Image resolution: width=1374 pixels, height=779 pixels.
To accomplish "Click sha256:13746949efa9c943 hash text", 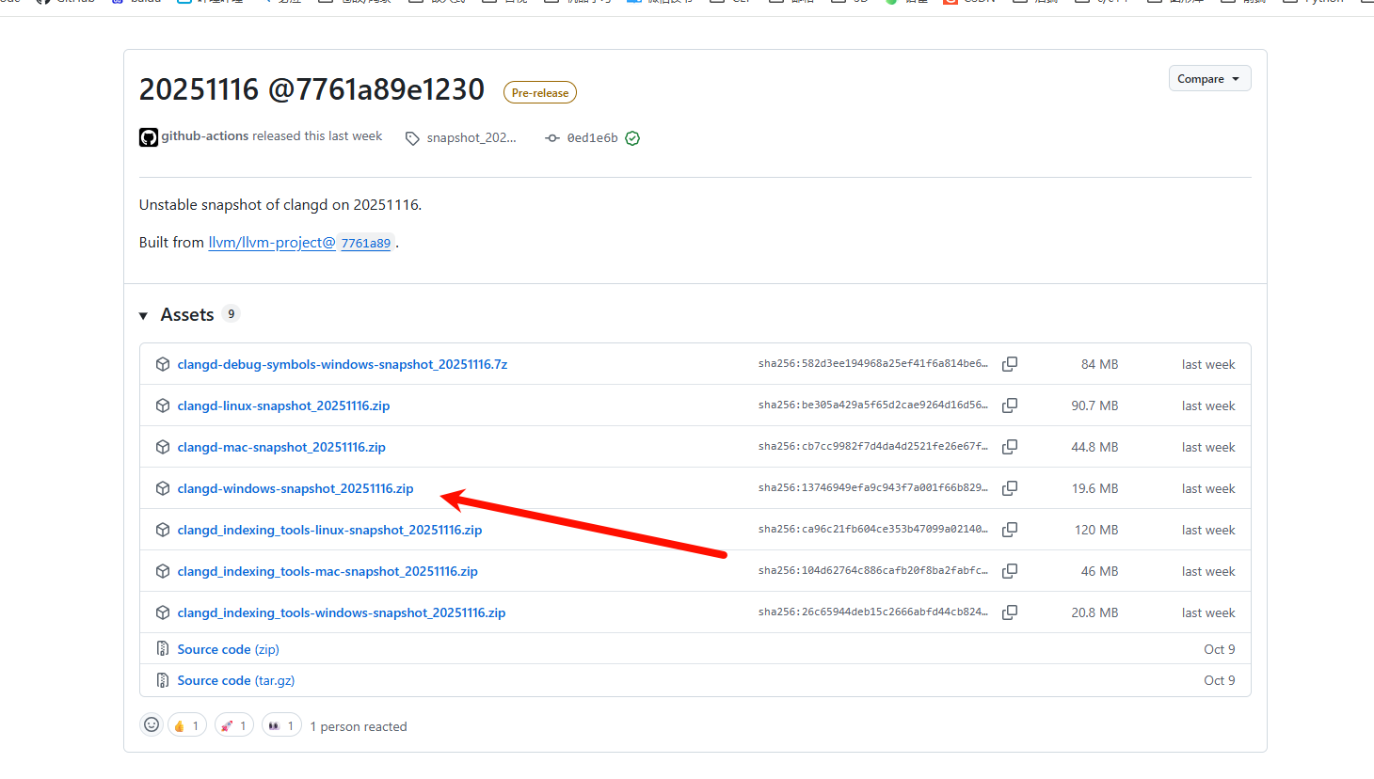I will tap(873, 487).
